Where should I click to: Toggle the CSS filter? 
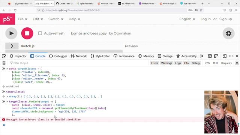coord(207,63)
